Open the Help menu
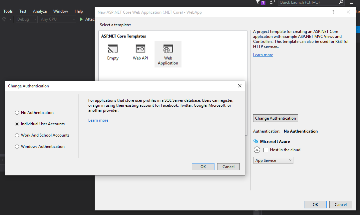 (79, 11)
